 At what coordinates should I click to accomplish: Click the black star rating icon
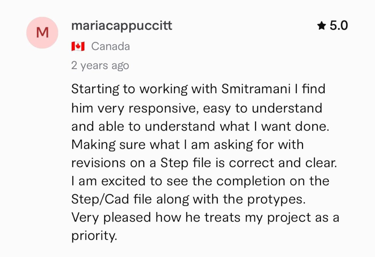(321, 26)
